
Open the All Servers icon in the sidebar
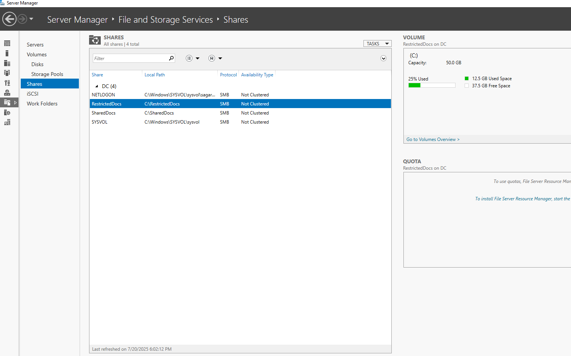(7, 63)
